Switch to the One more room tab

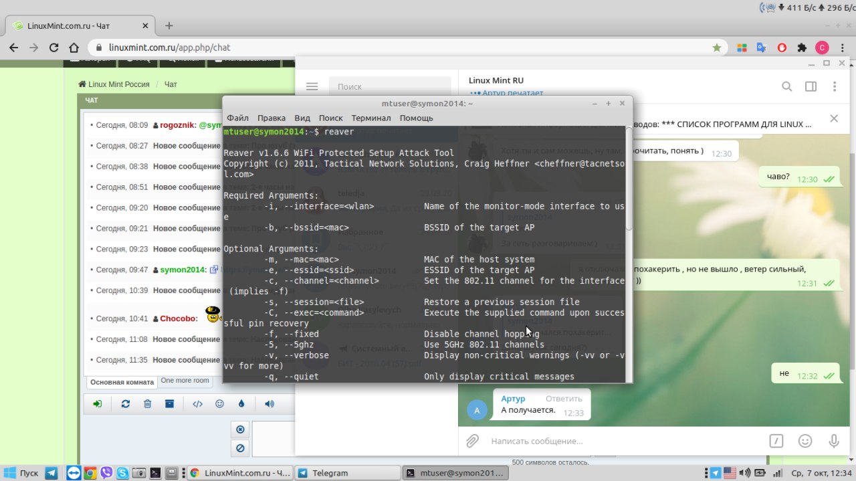click(x=185, y=381)
